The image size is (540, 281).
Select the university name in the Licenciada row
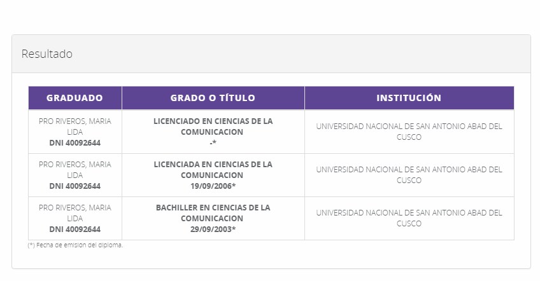pos(409,174)
